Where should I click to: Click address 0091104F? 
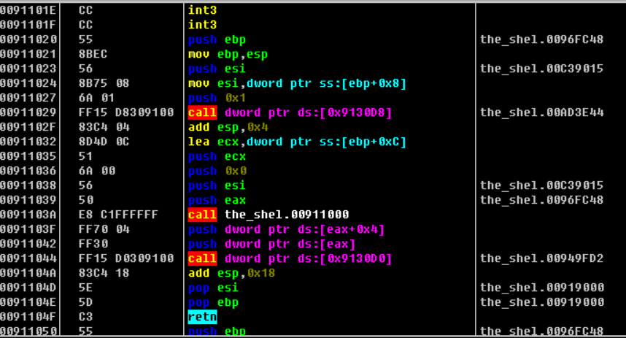click(28, 317)
